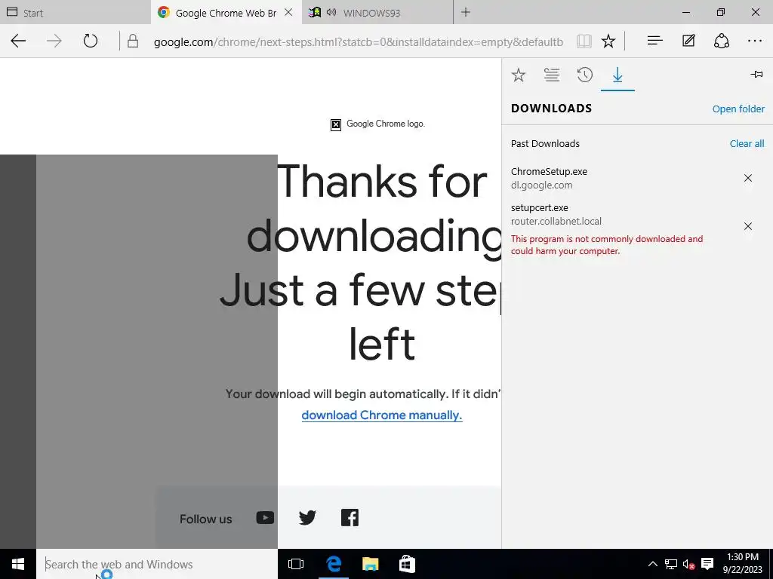
Task: Click the audio speaker icon on WINDOWS93 tab
Action: point(331,12)
